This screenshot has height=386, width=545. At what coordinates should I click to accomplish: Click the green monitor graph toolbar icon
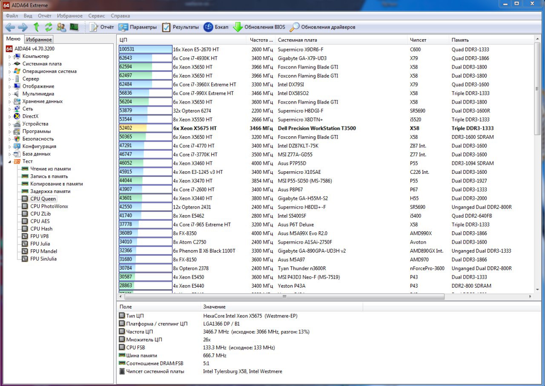click(74, 27)
